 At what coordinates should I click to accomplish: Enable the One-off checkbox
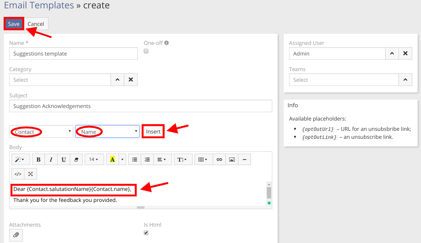pyautogui.click(x=146, y=51)
